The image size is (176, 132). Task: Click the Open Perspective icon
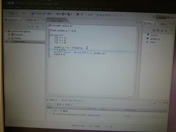click(x=153, y=17)
